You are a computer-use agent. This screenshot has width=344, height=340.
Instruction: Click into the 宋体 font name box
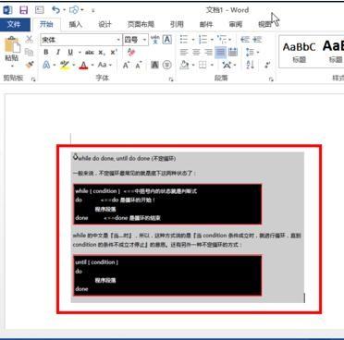pos(78,40)
